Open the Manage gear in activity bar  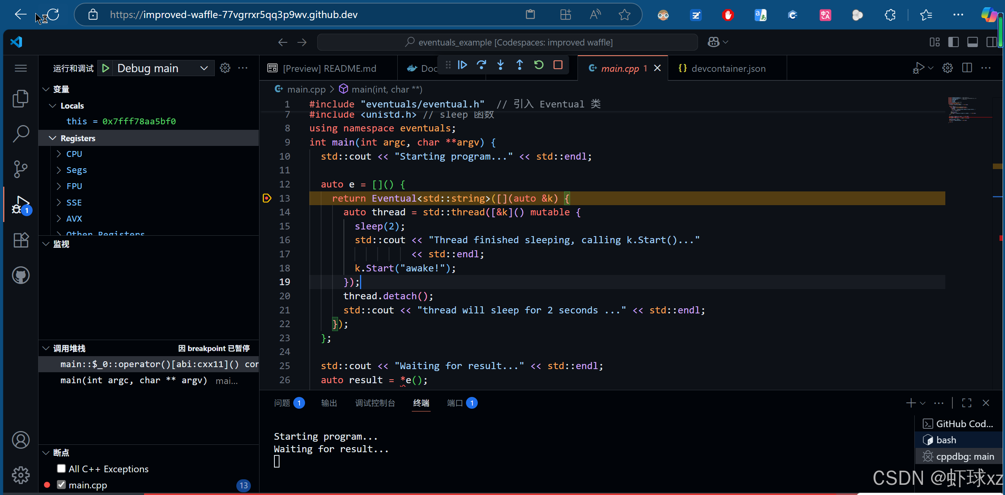click(21, 475)
